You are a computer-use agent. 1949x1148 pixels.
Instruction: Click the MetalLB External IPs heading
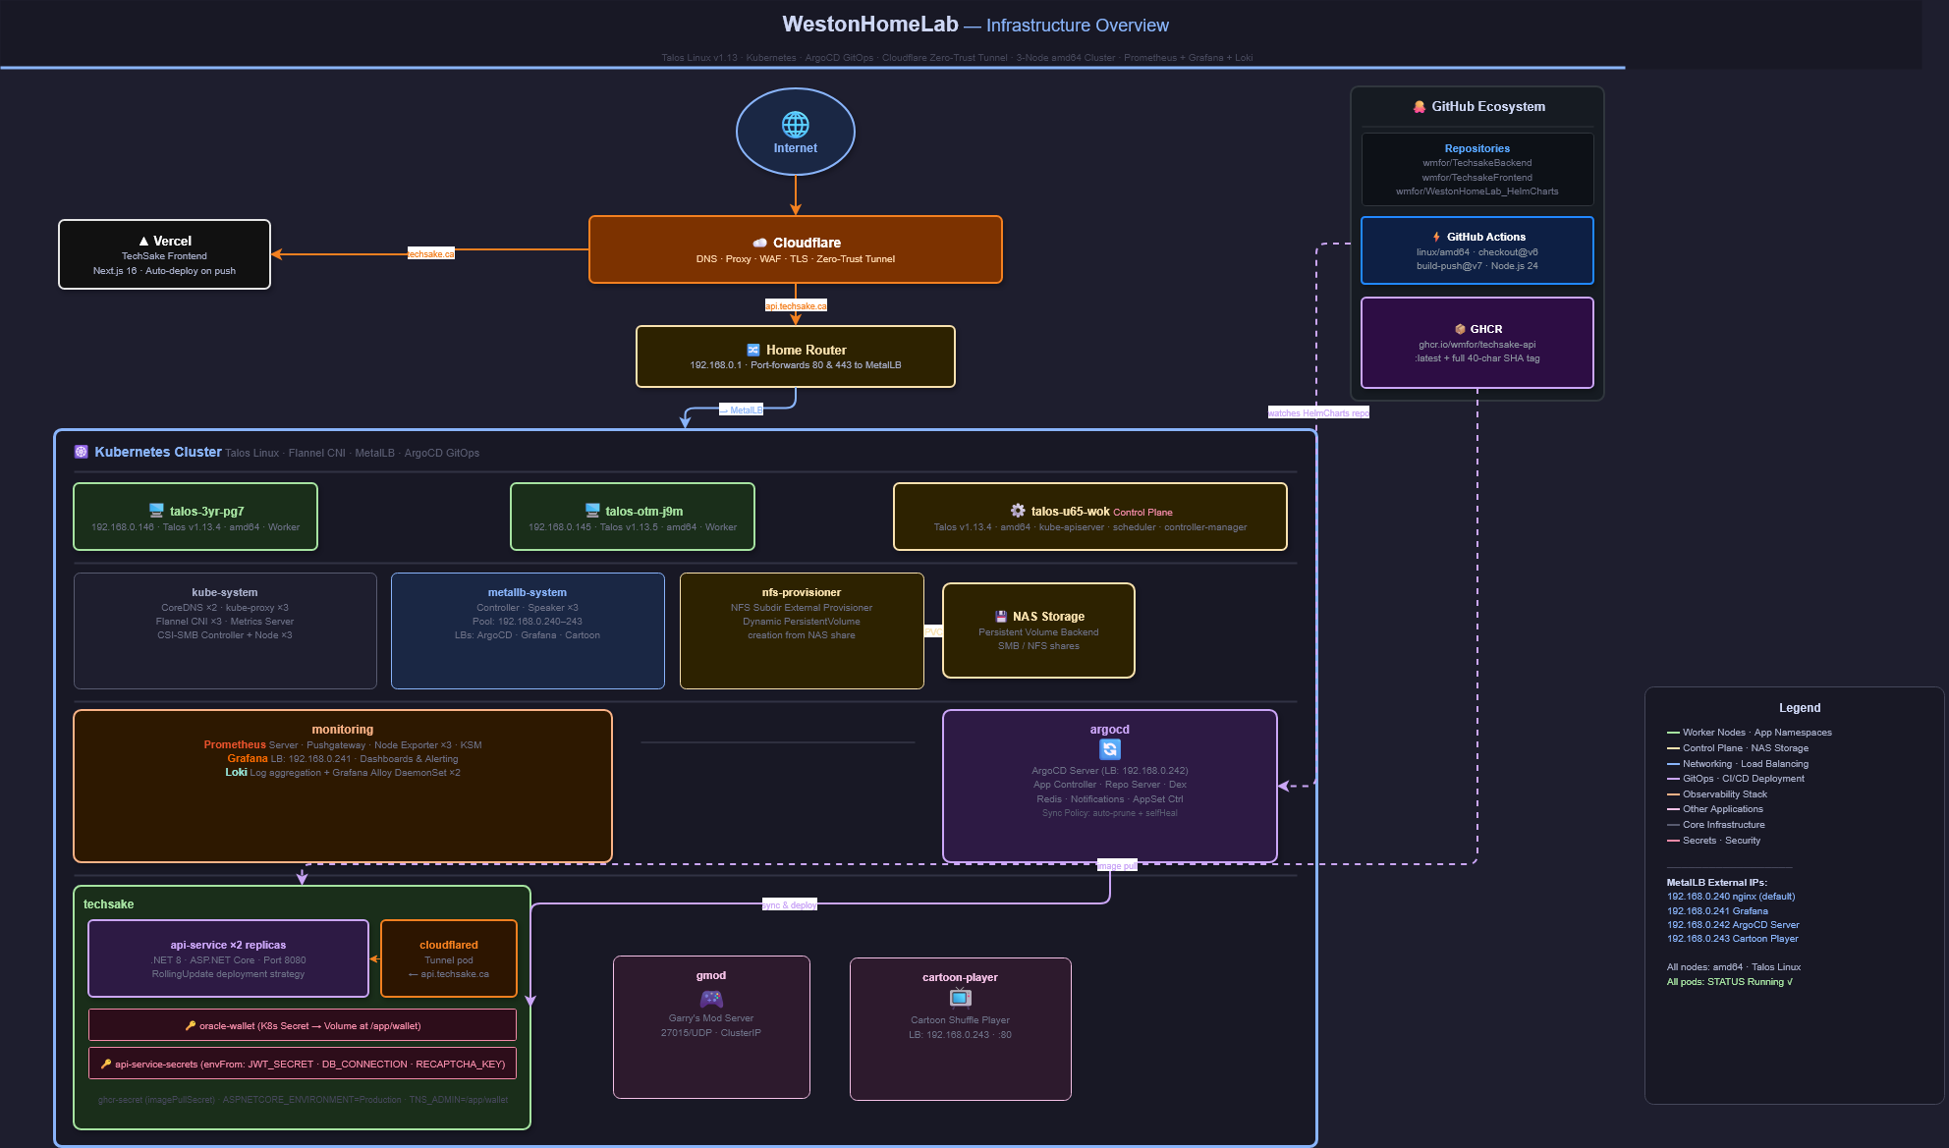click(1717, 883)
